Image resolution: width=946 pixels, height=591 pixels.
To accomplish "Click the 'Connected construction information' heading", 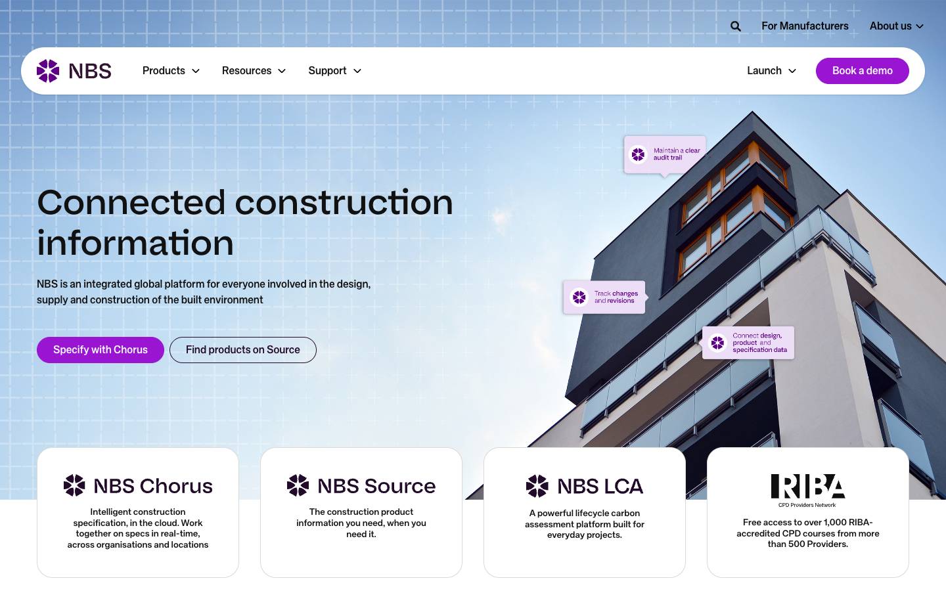I will [245, 223].
